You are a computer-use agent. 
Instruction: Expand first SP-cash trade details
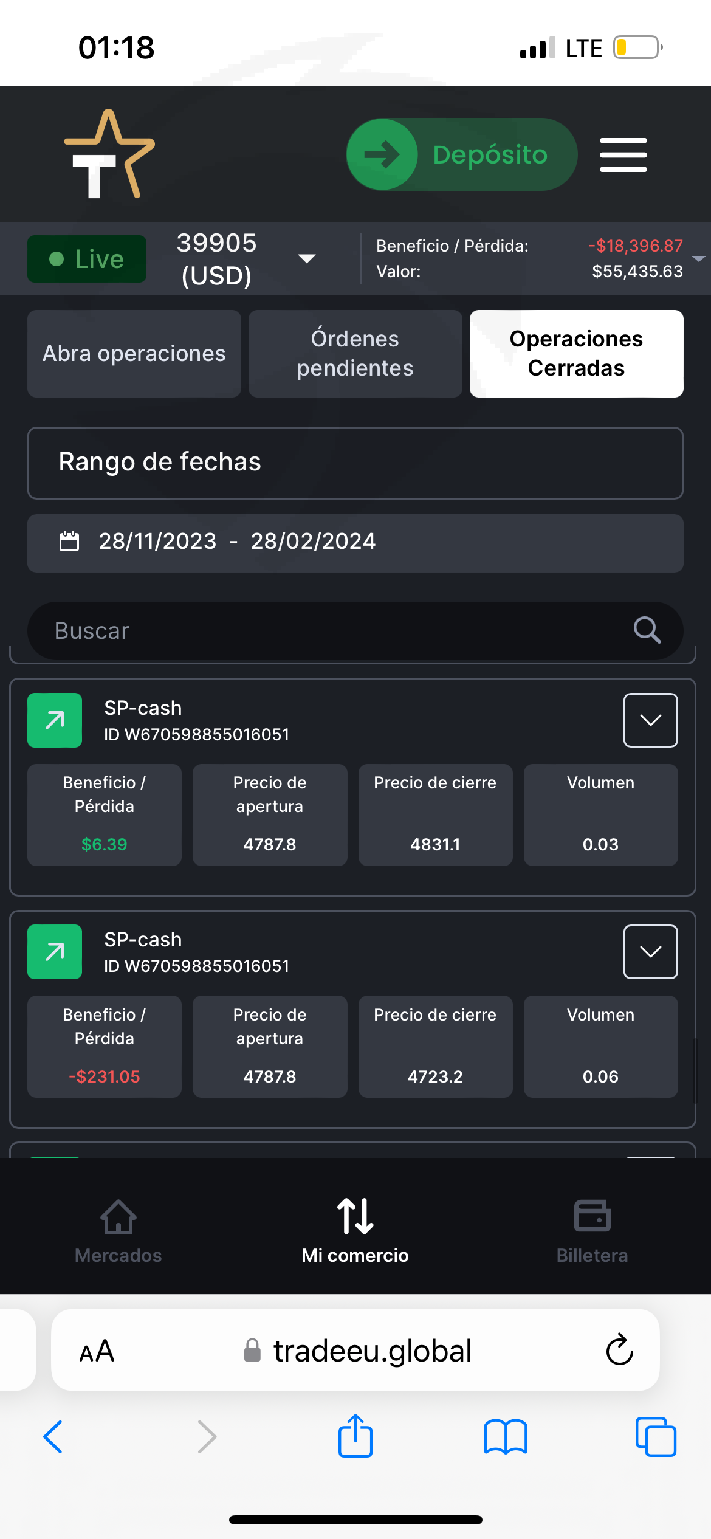(650, 720)
